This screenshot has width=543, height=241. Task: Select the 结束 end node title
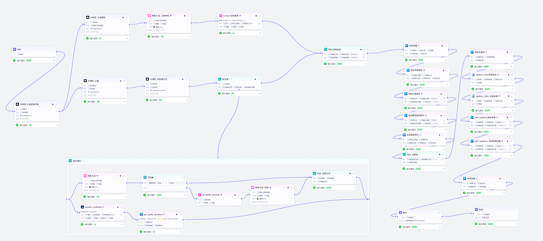click(x=481, y=210)
